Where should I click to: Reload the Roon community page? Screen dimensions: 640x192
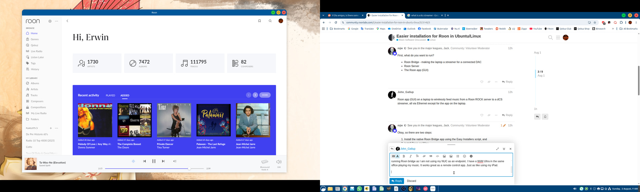coord(336,23)
